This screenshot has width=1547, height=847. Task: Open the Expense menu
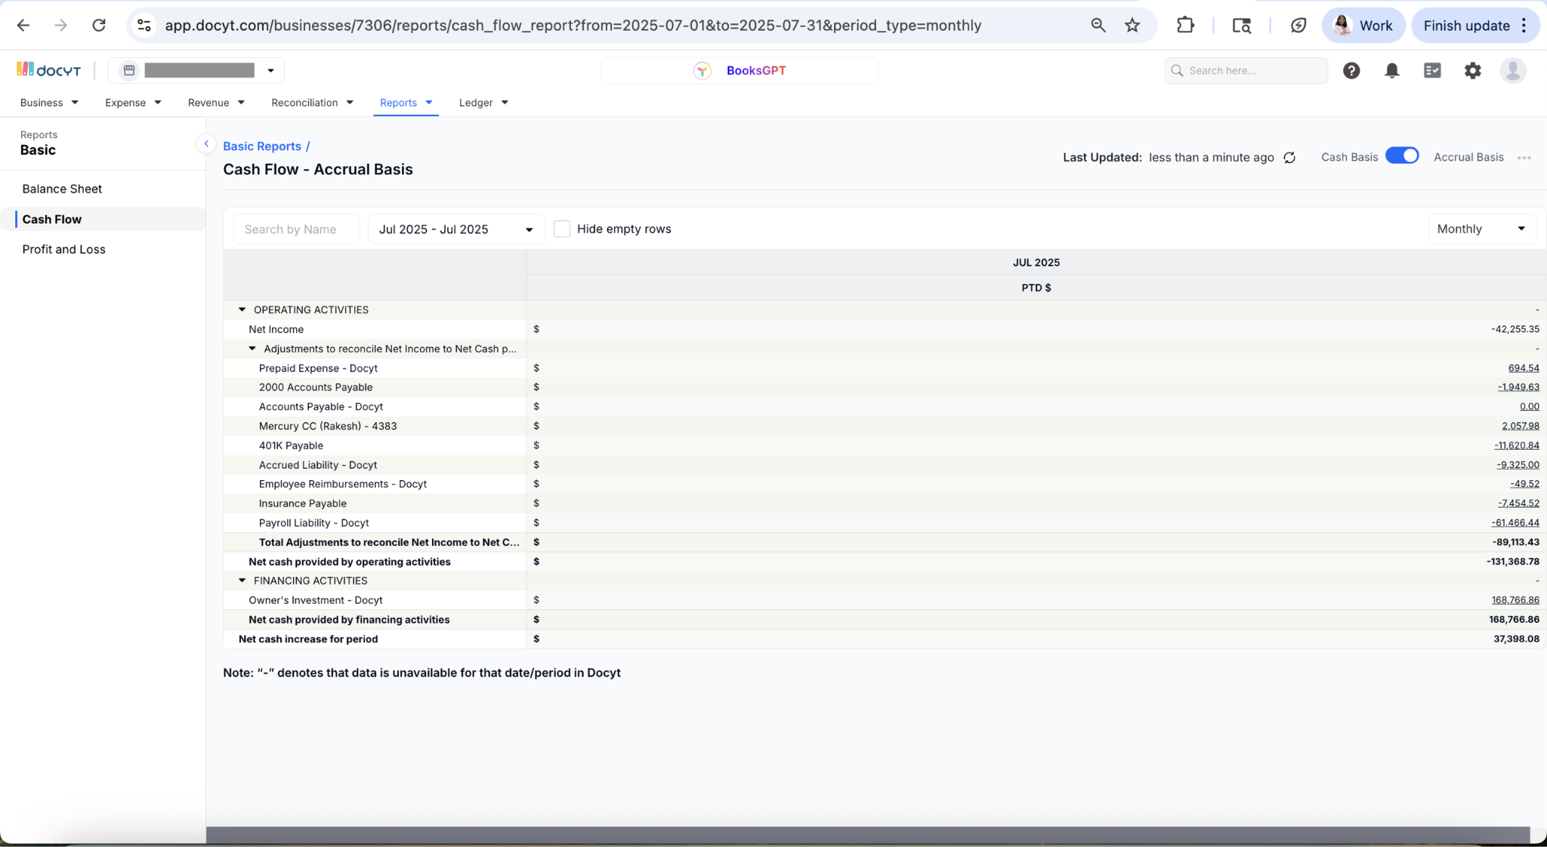[x=133, y=103]
